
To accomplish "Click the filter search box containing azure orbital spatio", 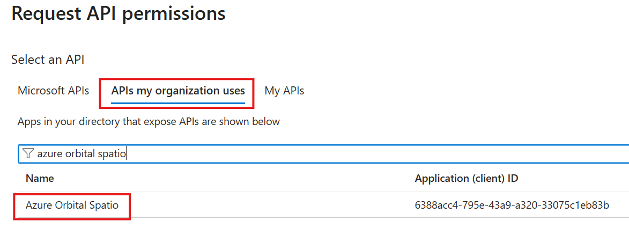I will pos(323,153).
